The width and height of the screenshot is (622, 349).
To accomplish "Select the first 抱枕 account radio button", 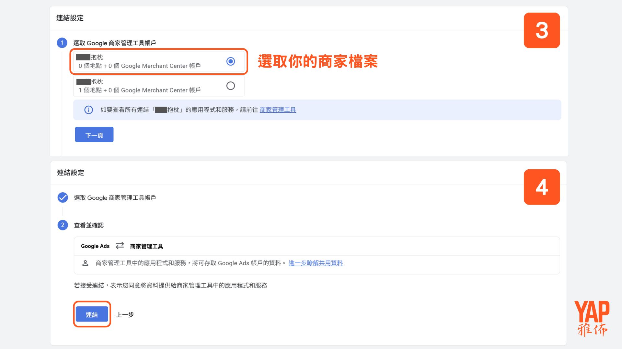I will (230, 61).
